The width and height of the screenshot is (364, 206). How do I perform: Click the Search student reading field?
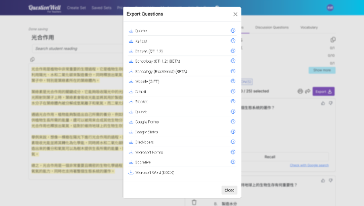click(78, 48)
